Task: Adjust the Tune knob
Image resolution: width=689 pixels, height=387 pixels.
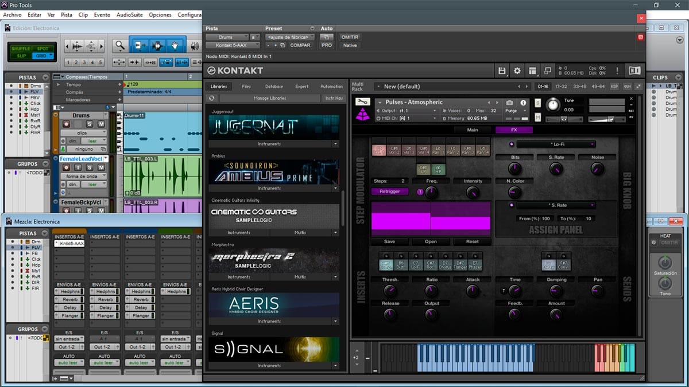Action: (x=552, y=105)
